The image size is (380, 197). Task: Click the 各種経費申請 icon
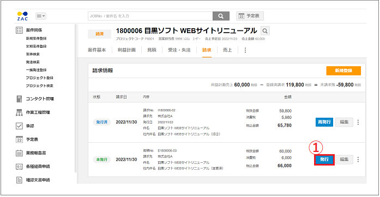coord(19,167)
